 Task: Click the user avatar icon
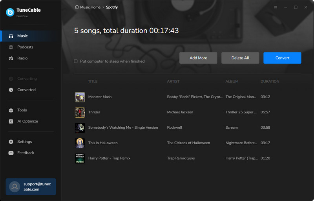point(15,187)
